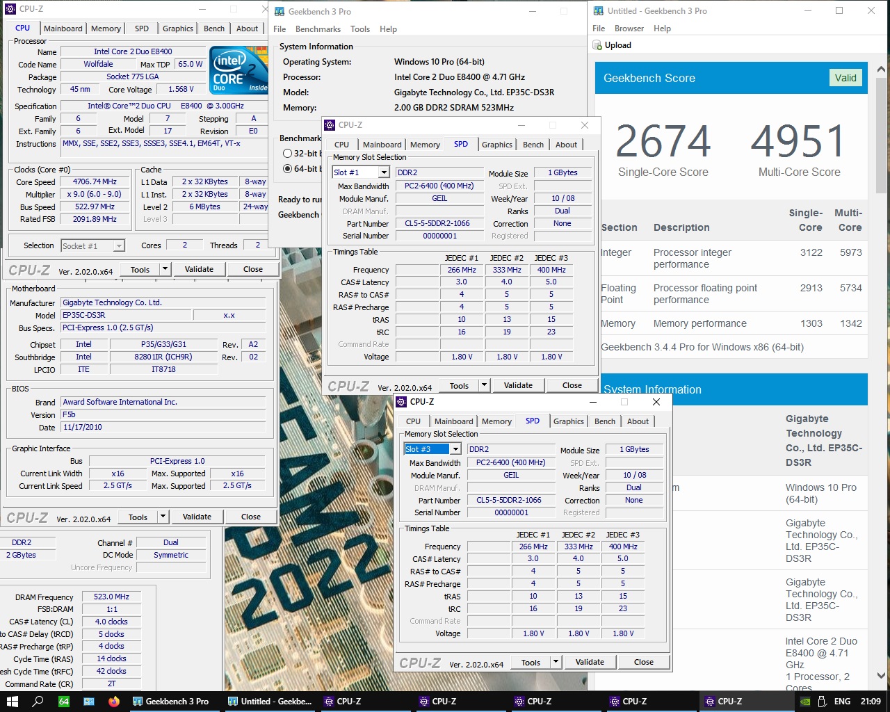Open the Socket #1 Selection dropdown

point(119,245)
